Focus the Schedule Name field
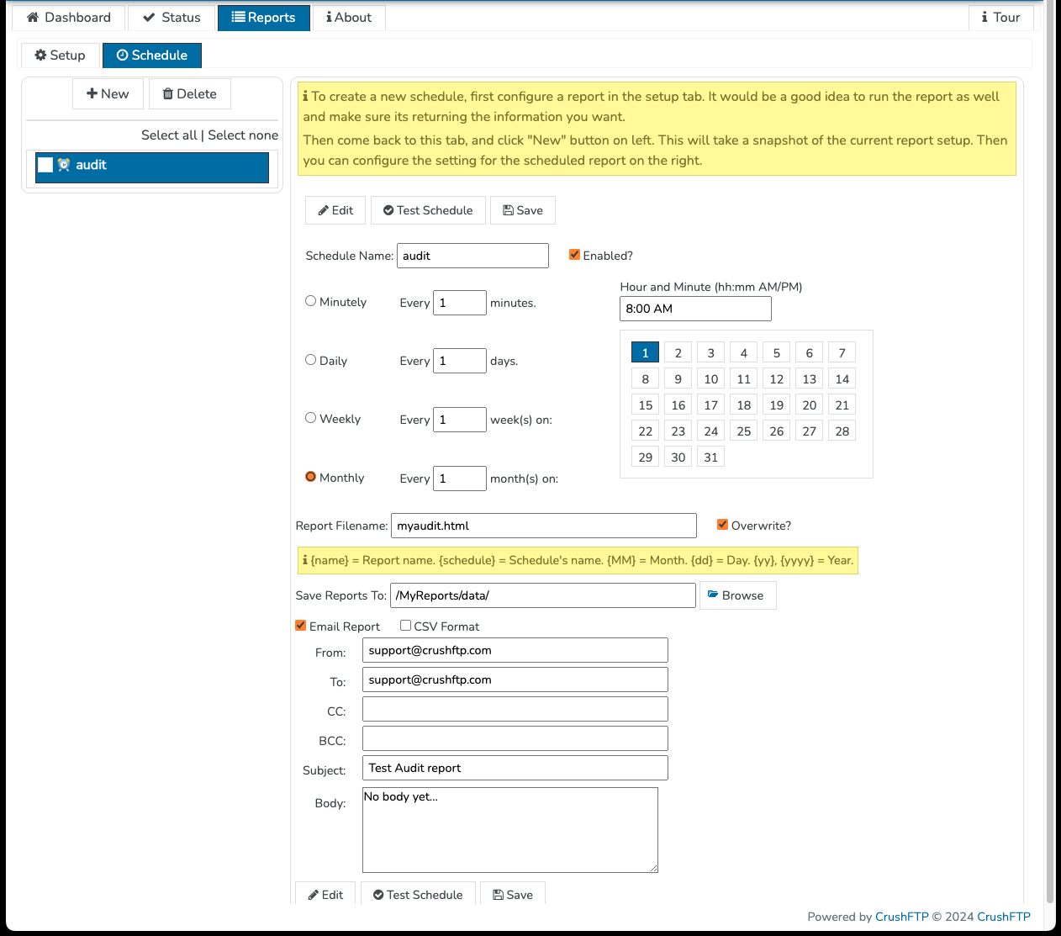 pos(472,256)
